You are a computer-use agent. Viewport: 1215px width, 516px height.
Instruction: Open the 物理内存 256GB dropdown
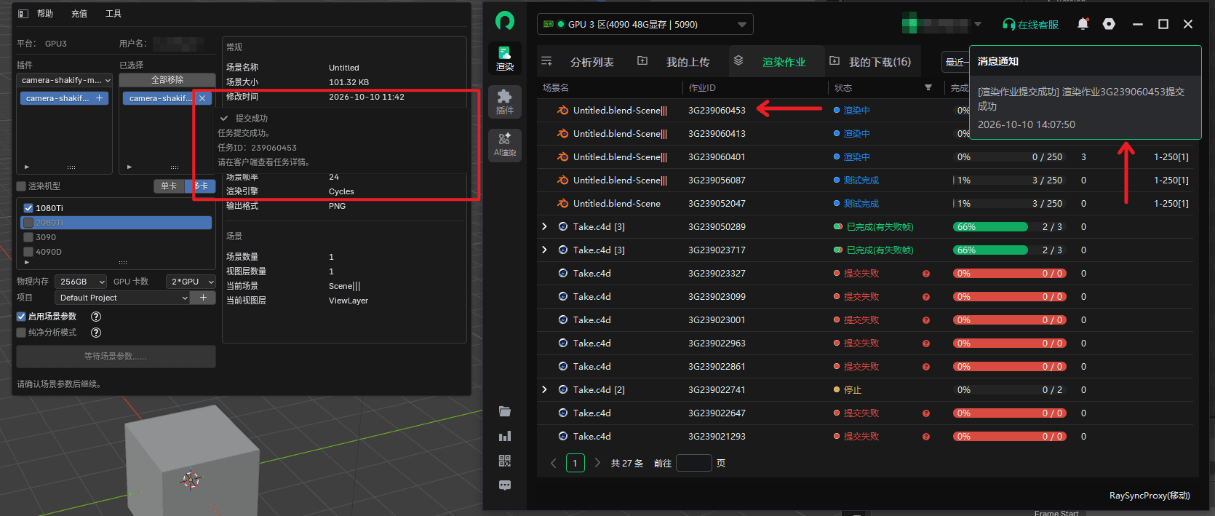coord(81,282)
